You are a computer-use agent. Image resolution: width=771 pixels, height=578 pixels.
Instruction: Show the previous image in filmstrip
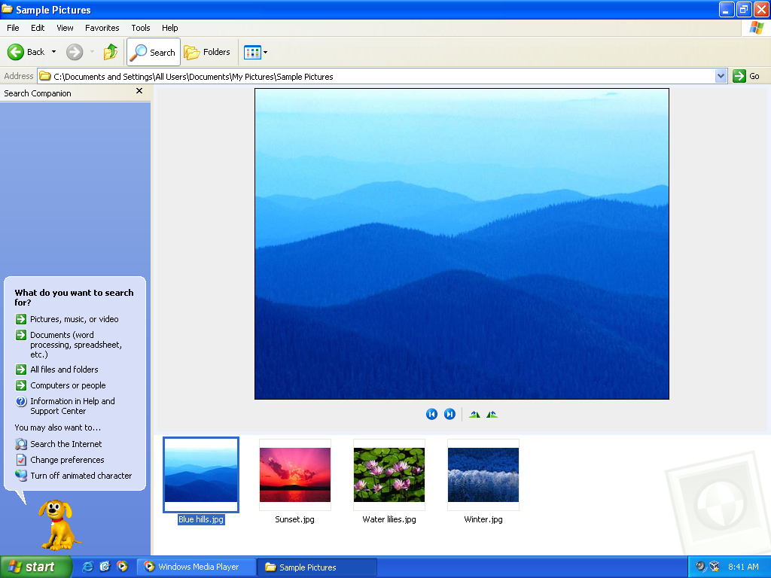point(431,415)
